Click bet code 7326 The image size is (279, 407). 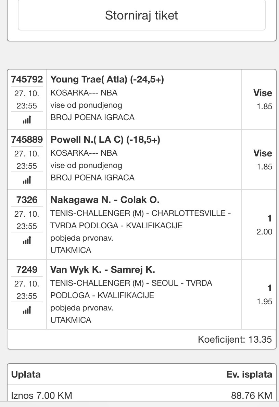(x=27, y=200)
